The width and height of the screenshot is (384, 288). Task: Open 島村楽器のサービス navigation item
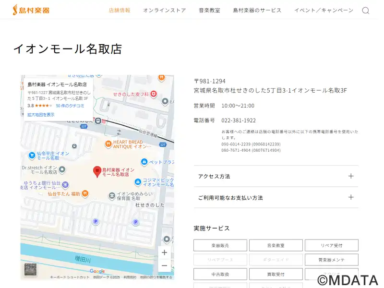point(257,11)
